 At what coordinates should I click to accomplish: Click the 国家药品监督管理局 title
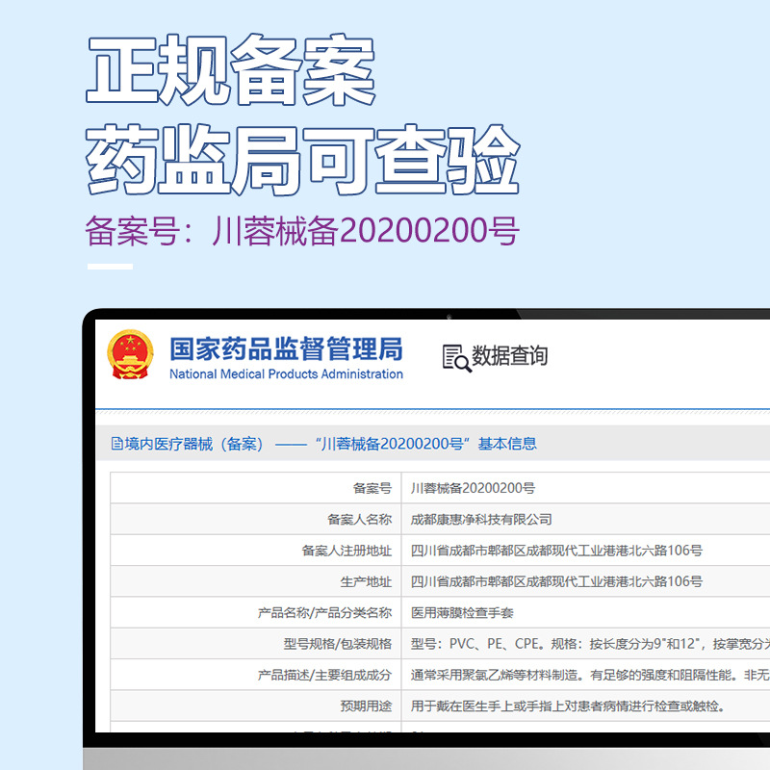click(x=286, y=348)
